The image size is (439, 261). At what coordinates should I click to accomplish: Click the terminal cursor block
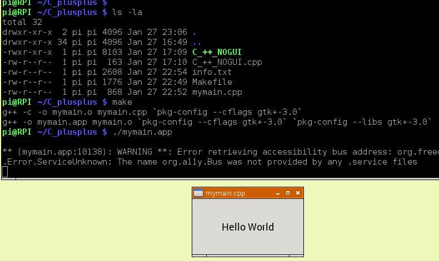pos(5,172)
